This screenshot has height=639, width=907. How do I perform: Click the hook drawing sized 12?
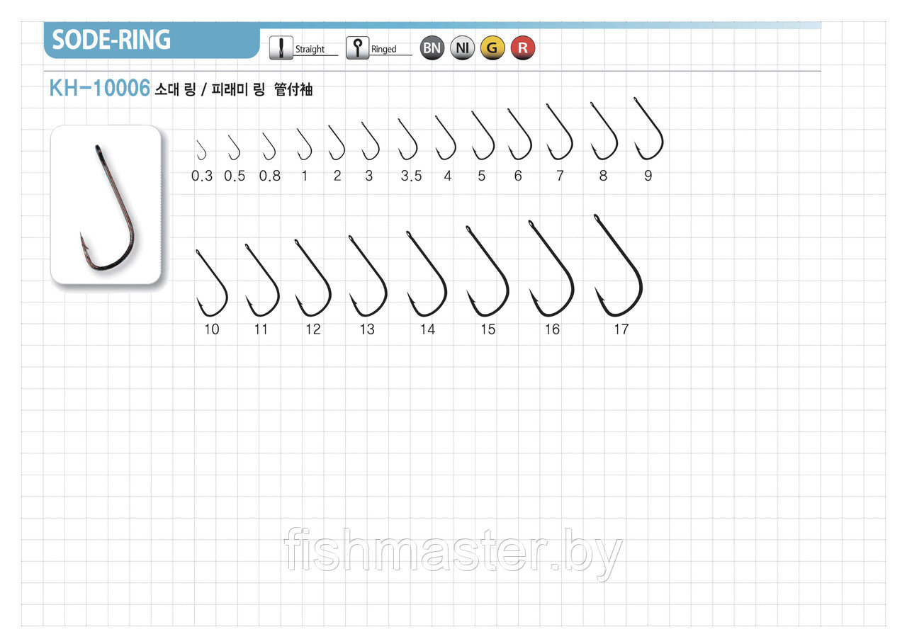coord(313,278)
